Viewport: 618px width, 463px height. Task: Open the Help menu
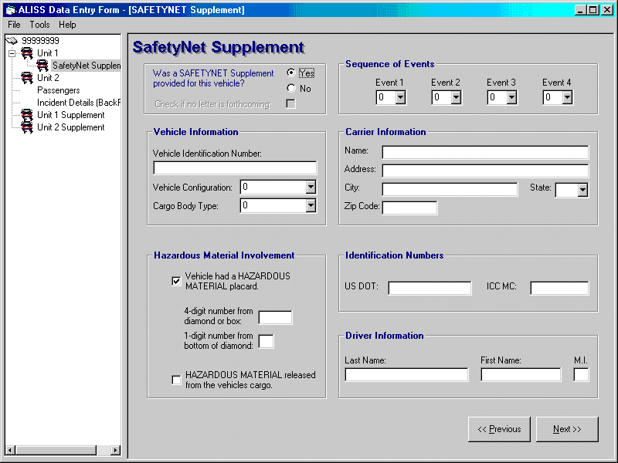tap(67, 25)
